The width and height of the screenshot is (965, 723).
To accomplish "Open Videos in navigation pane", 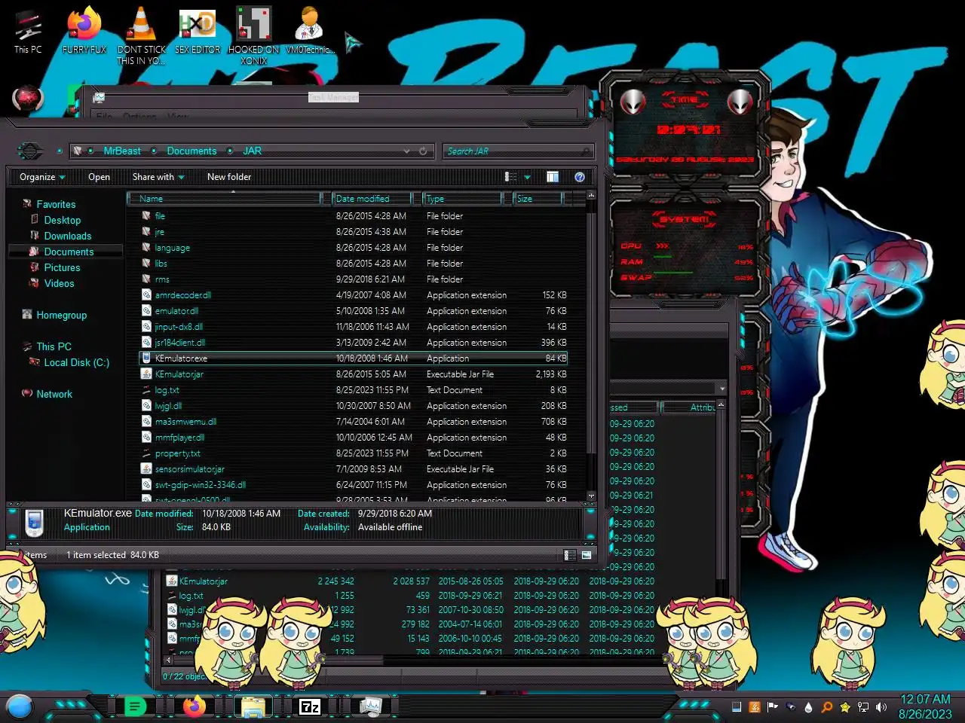I will (x=59, y=283).
